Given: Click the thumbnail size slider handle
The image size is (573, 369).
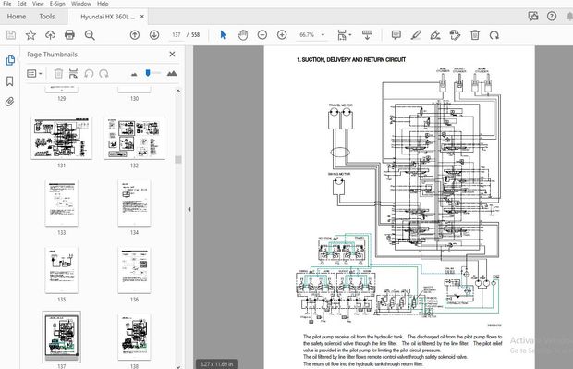Looking at the screenshot, I should pos(148,73).
